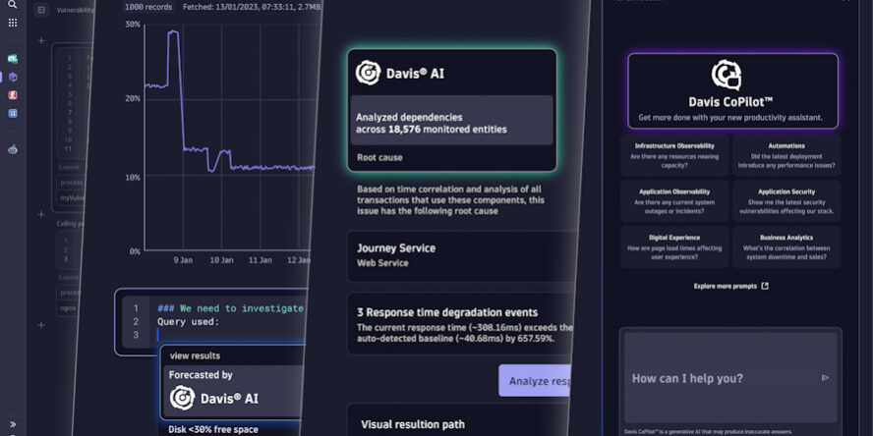Open the Davis CoPilot robot sidebar icon
This screenshot has height=436, width=873.
click(13, 149)
